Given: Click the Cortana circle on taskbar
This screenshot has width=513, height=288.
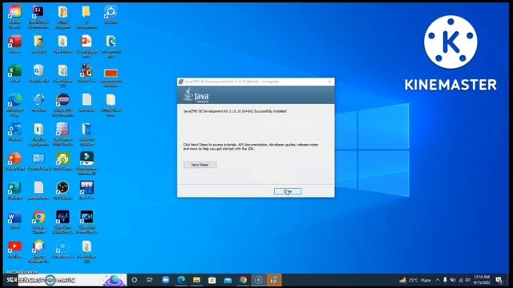Looking at the screenshot, I should pos(134,280).
